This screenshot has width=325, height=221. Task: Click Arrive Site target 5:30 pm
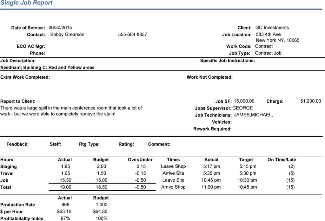click(248, 173)
